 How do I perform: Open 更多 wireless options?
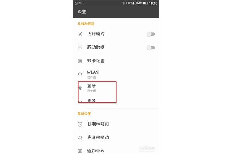point(116,101)
